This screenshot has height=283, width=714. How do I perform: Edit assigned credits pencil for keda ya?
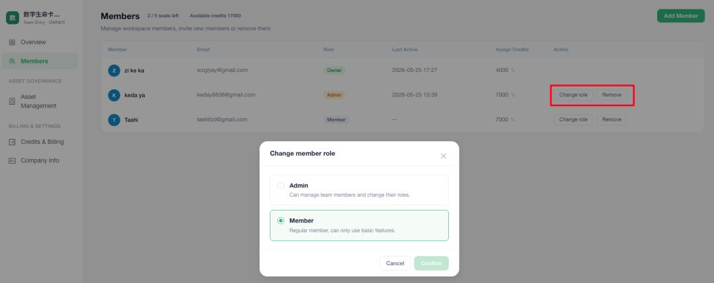513,95
